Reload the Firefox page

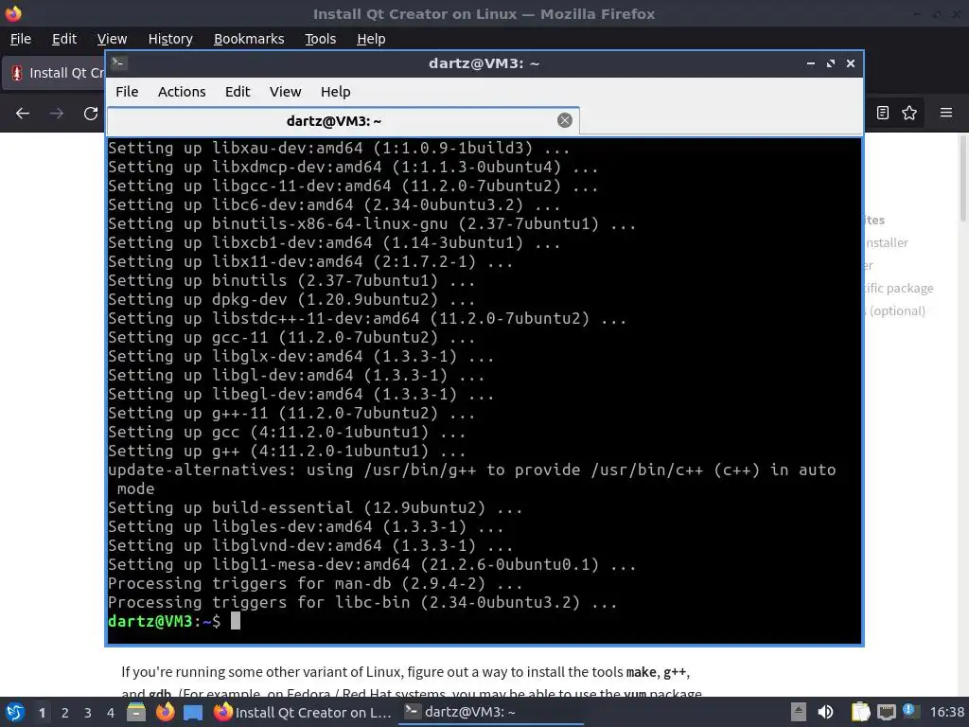coord(91,114)
